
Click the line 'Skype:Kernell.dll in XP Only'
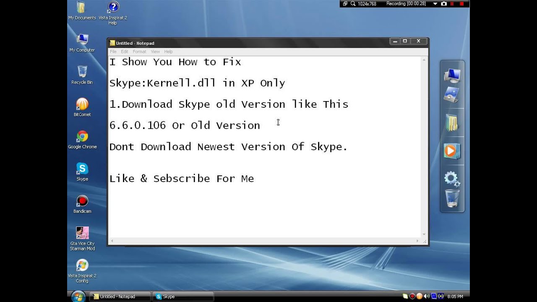197,83
